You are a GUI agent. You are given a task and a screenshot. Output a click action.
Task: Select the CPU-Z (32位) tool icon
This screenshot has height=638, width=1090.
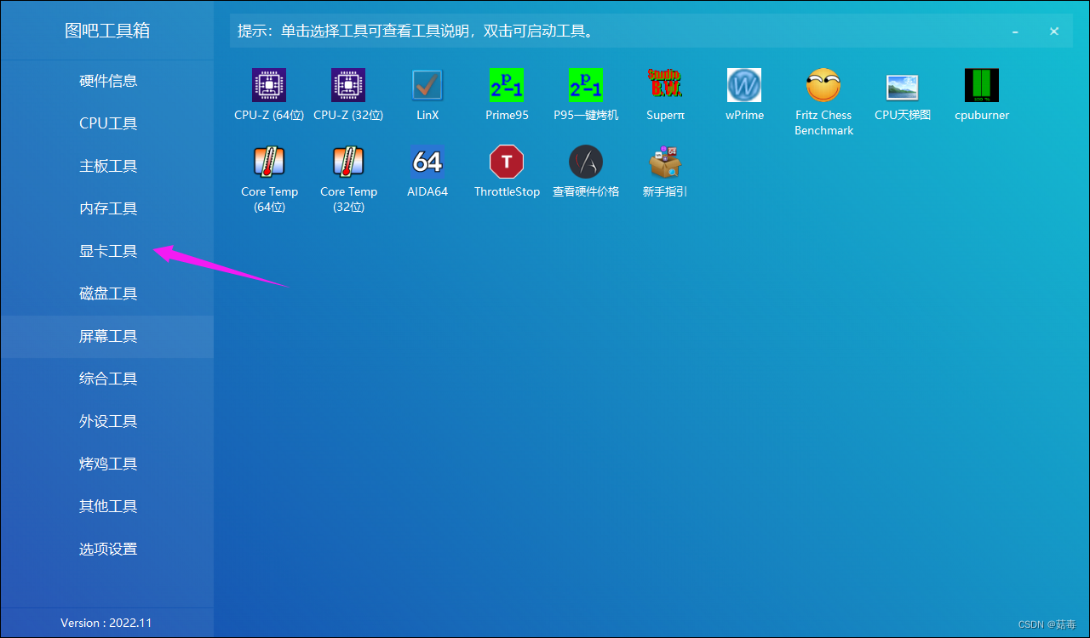(x=348, y=85)
